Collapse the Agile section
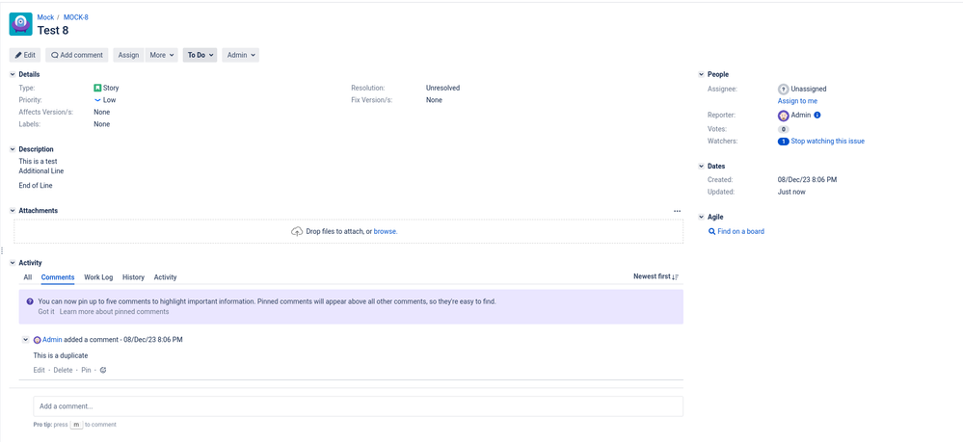963x442 pixels. coord(702,217)
